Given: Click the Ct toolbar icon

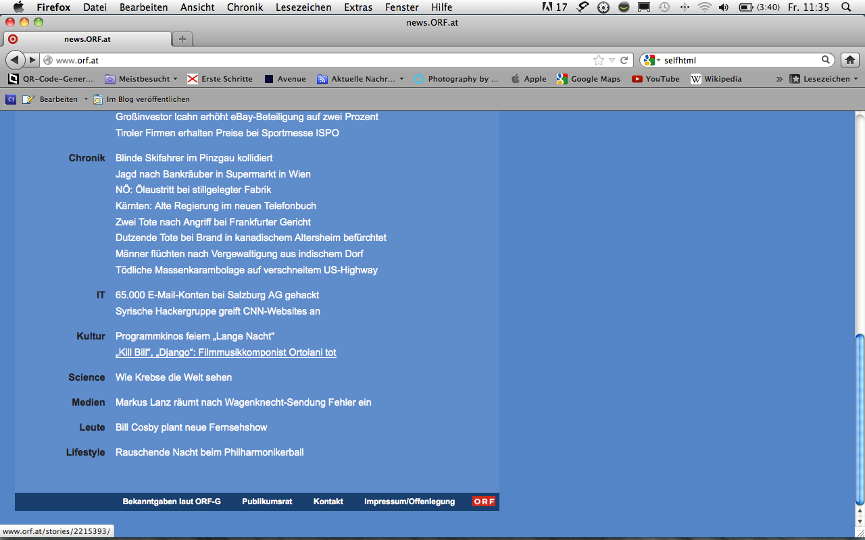Looking at the screenshot, I should point(11,99).
